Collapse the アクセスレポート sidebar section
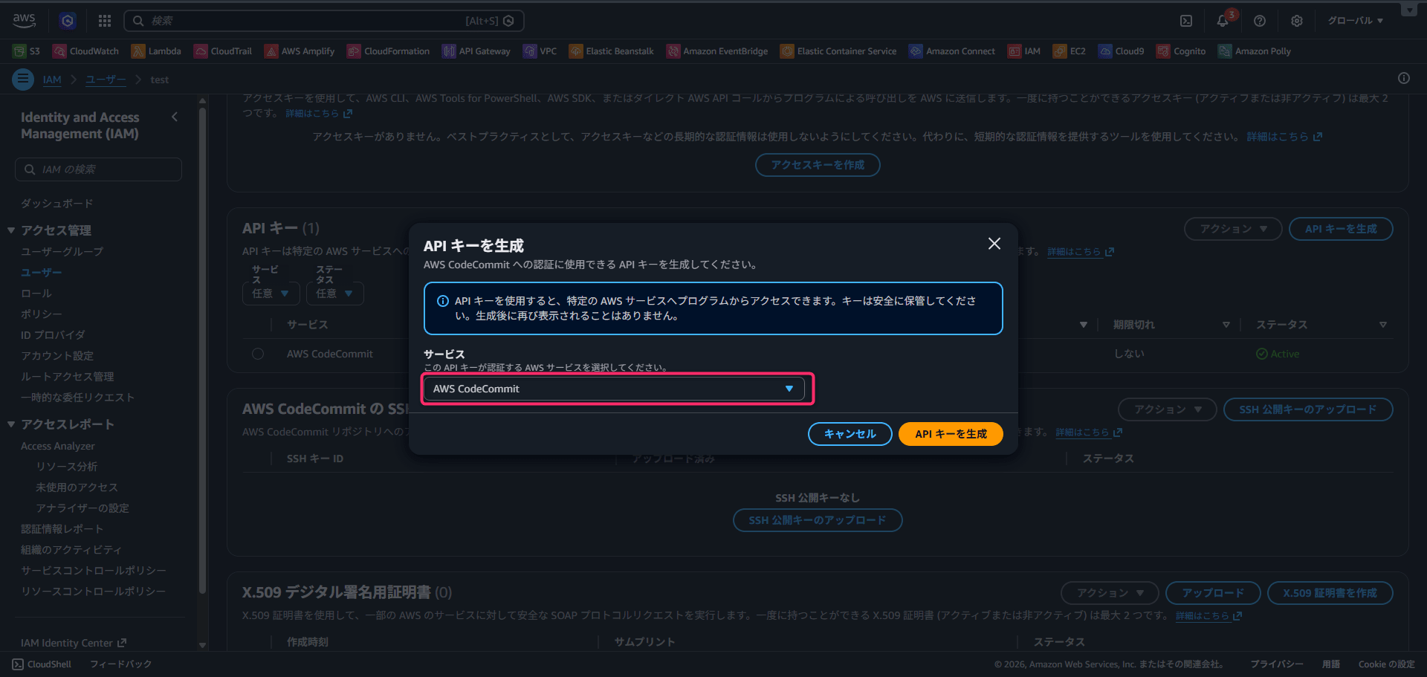This screenshot has width=1427, height=677. [x=11, y=424]
